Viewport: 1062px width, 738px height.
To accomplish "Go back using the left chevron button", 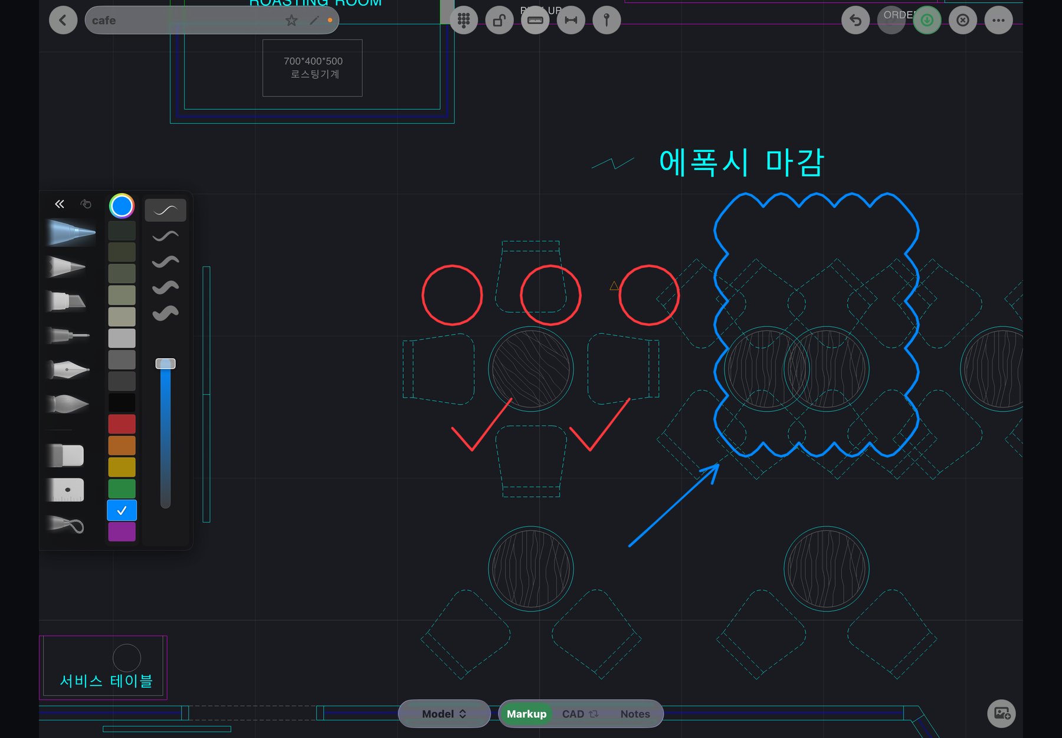I will [x=63, y=21].
